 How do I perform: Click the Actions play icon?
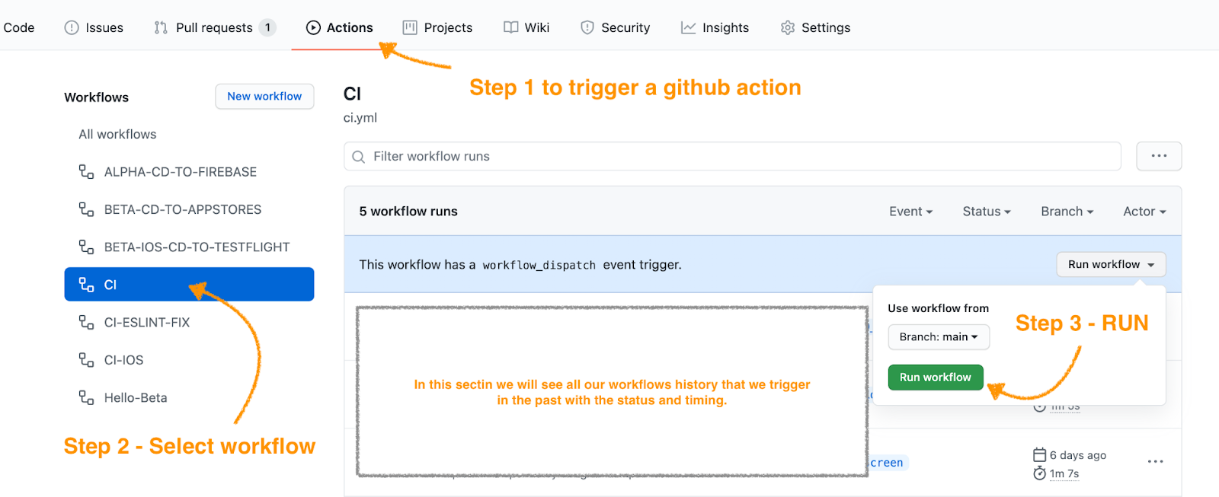[x=313, y=27]
